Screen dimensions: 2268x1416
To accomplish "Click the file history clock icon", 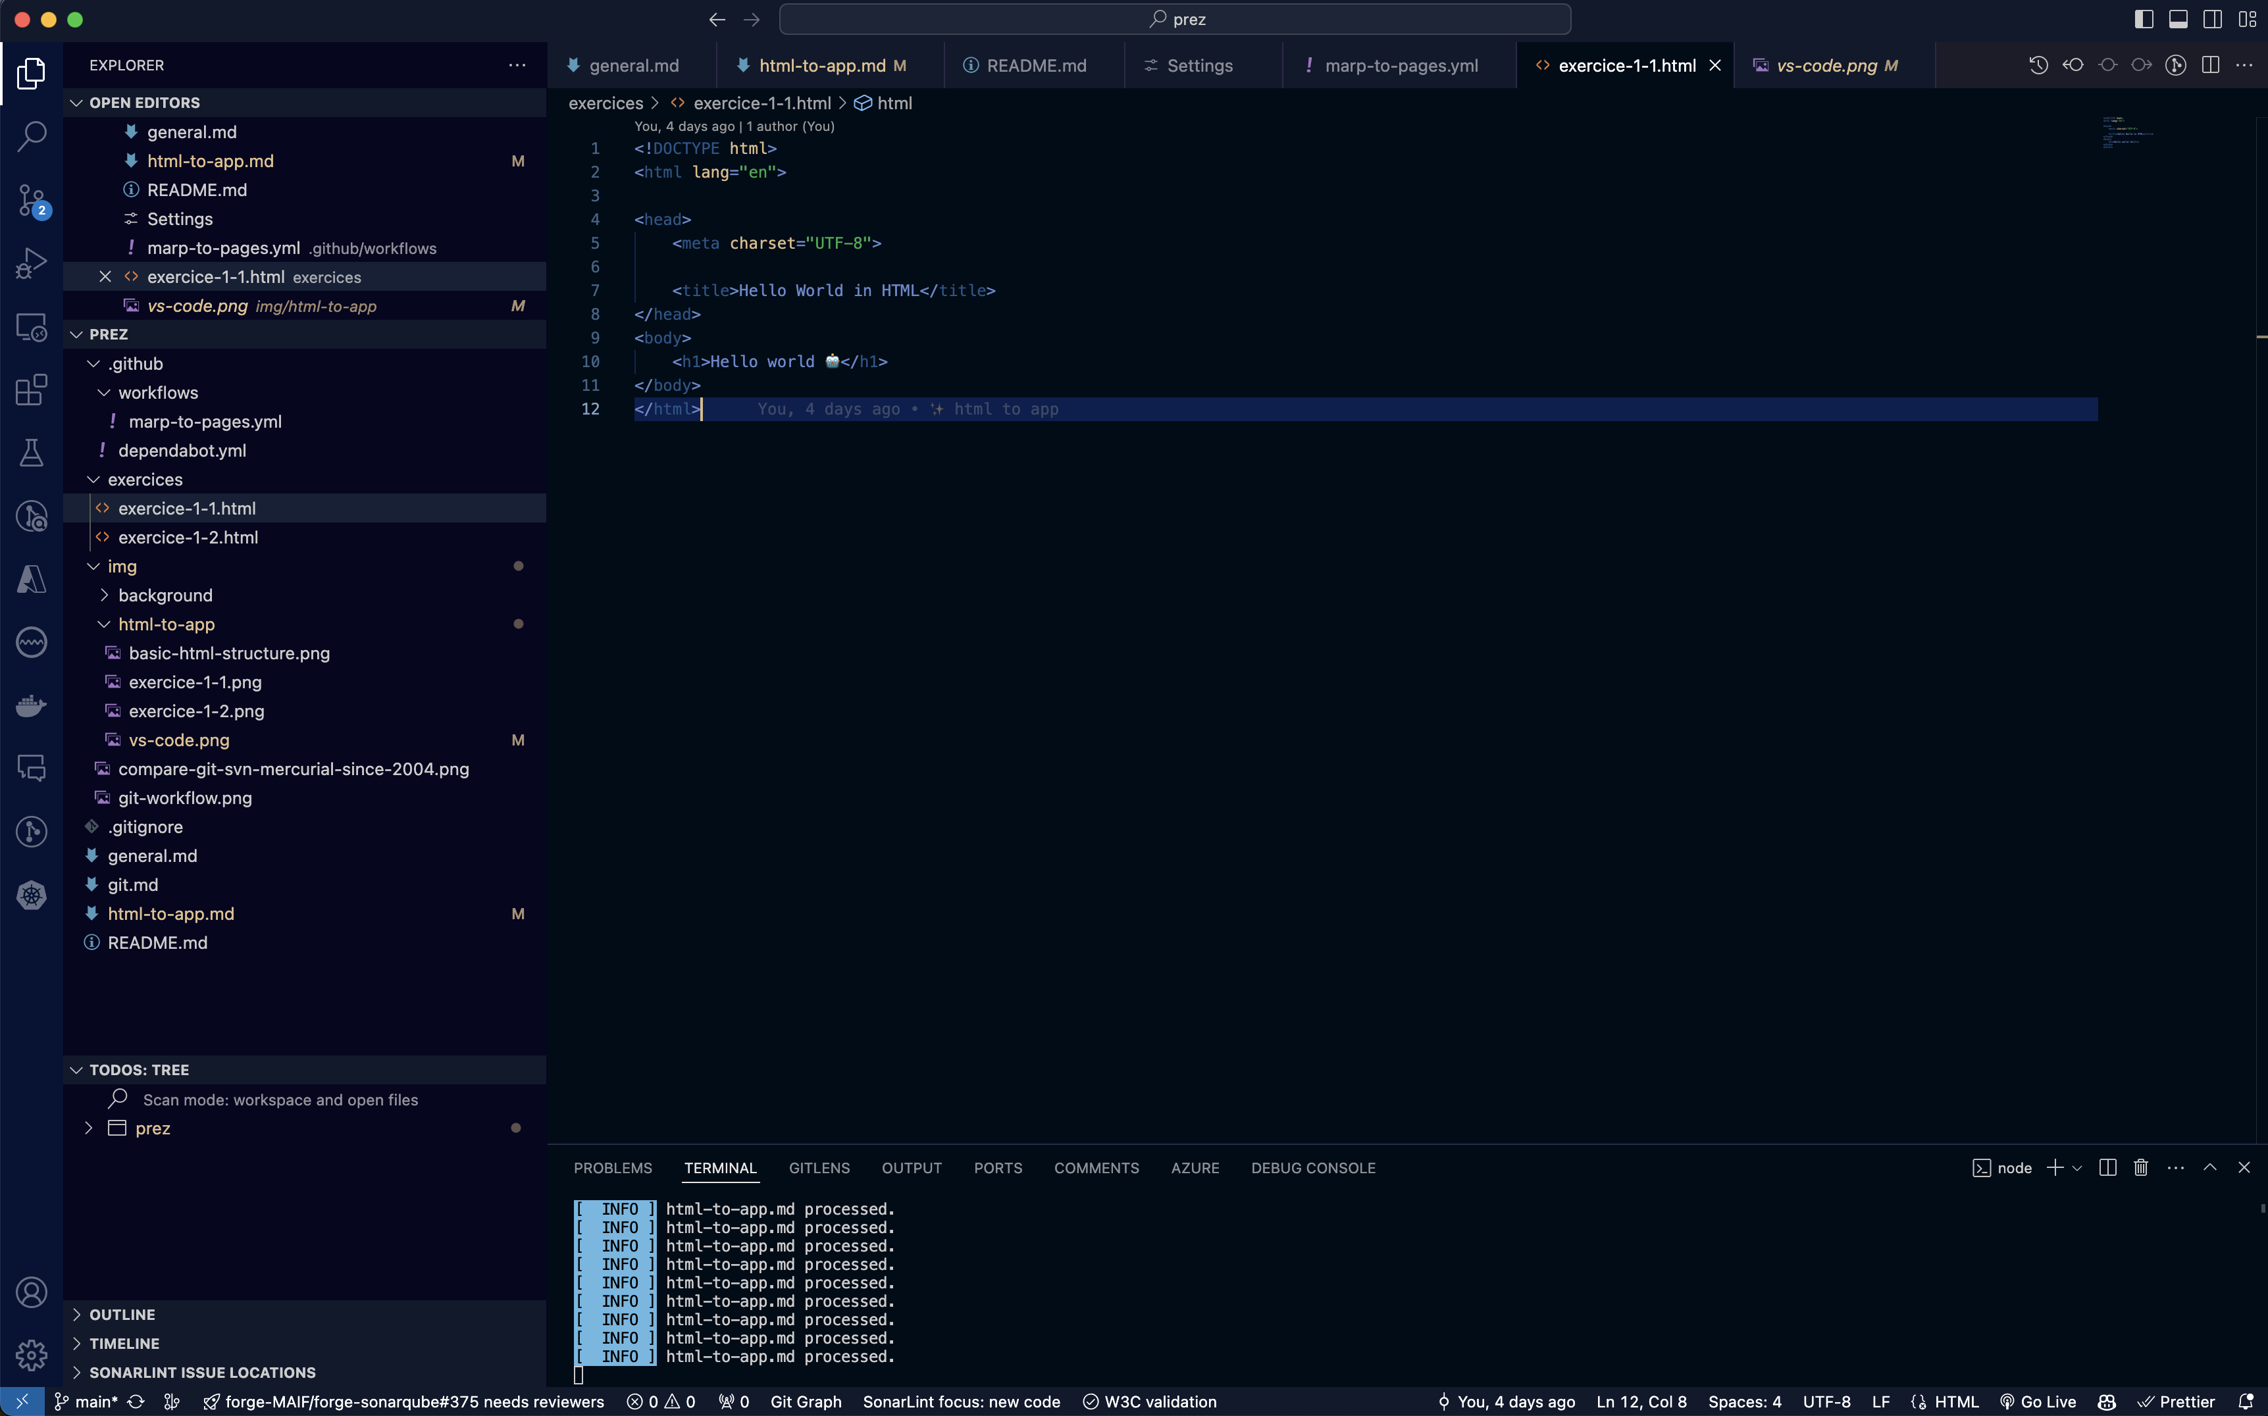I will pos(2038,66).
